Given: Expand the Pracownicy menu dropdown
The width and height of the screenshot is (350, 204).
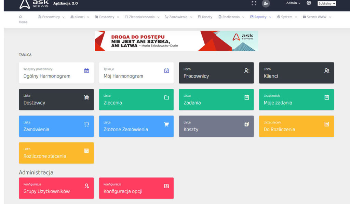Looking at the screenshot, I should (51, 17).
